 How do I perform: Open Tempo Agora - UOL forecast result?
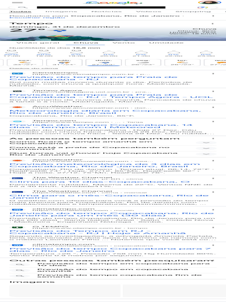click(111, 96)
